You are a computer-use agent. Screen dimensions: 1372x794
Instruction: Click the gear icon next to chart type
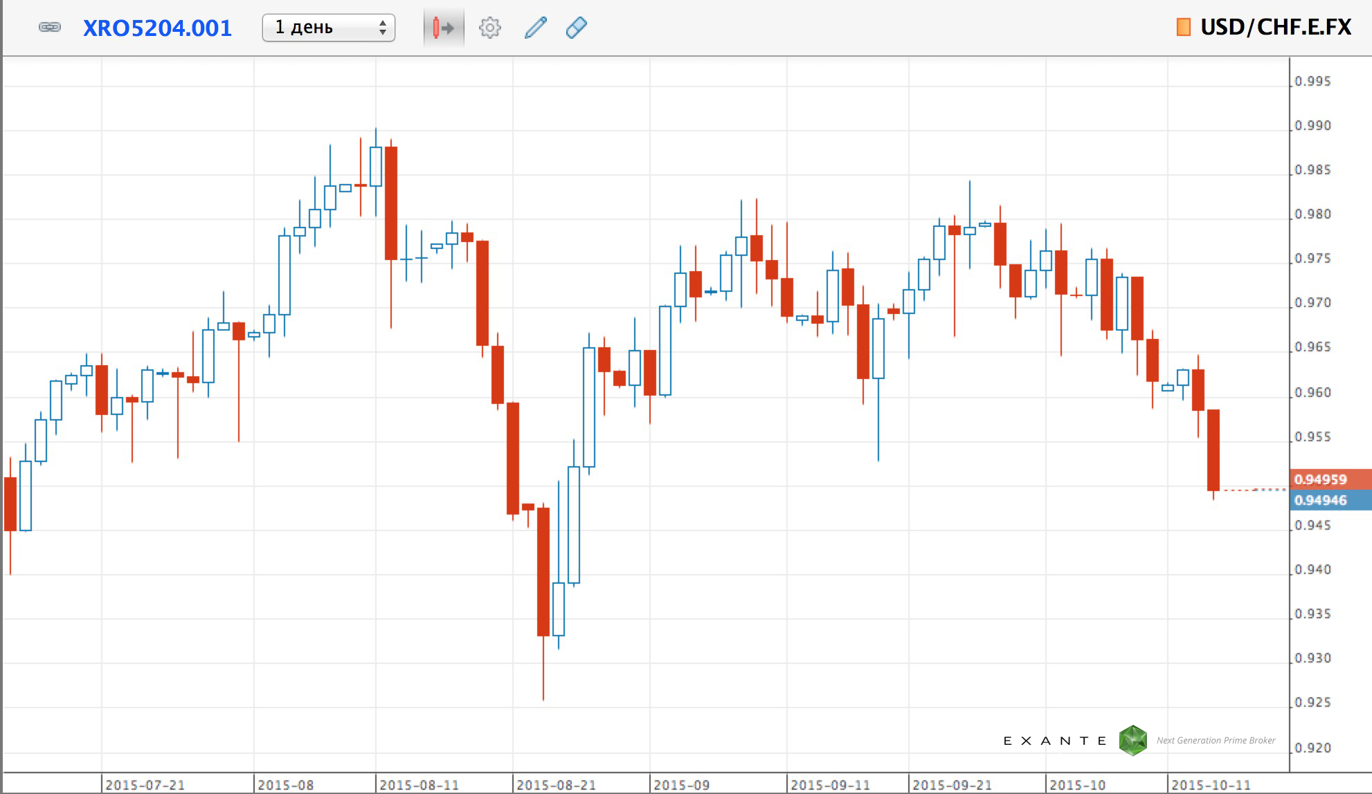(489, 27)
